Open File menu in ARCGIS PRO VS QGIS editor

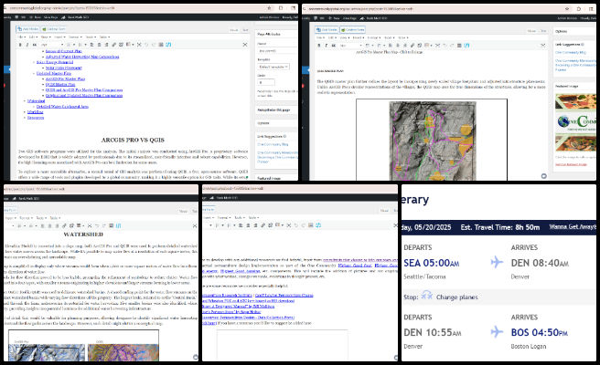coord(21,37)
